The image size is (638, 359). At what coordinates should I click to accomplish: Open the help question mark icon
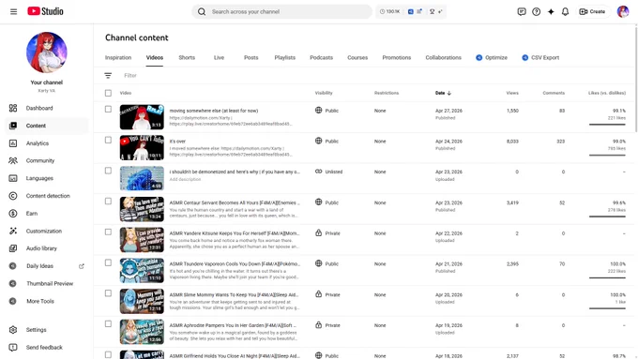click(536, 12)
